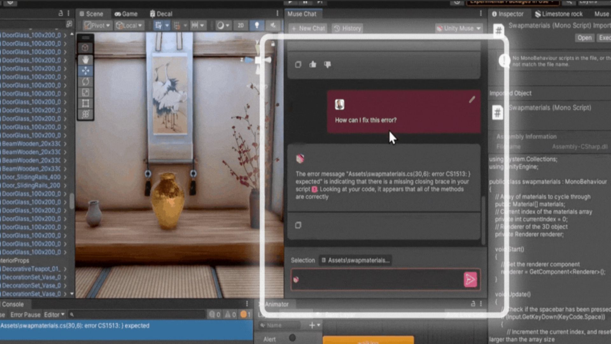Click the New Chat button
This screenshot has width=611, height=344.
click(x=308, y=28)
